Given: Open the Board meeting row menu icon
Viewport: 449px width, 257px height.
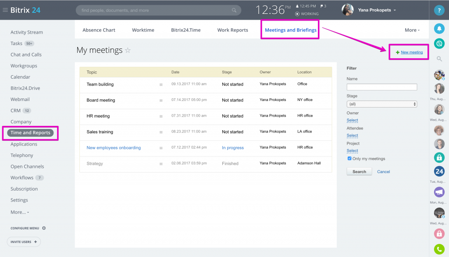Looking at the screenshot, I should point(161,101).
